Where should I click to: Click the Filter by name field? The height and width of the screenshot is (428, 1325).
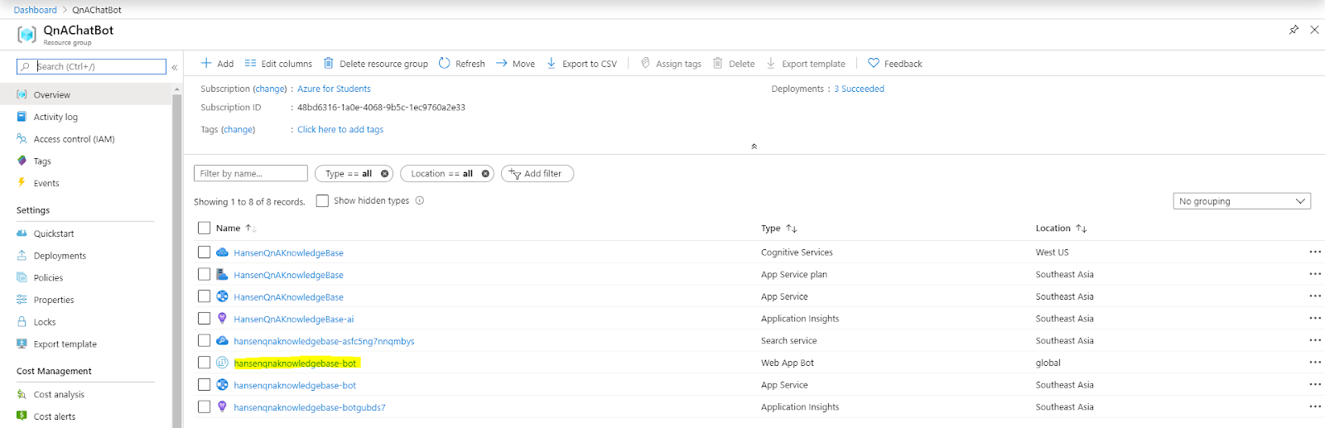point(251,174)
